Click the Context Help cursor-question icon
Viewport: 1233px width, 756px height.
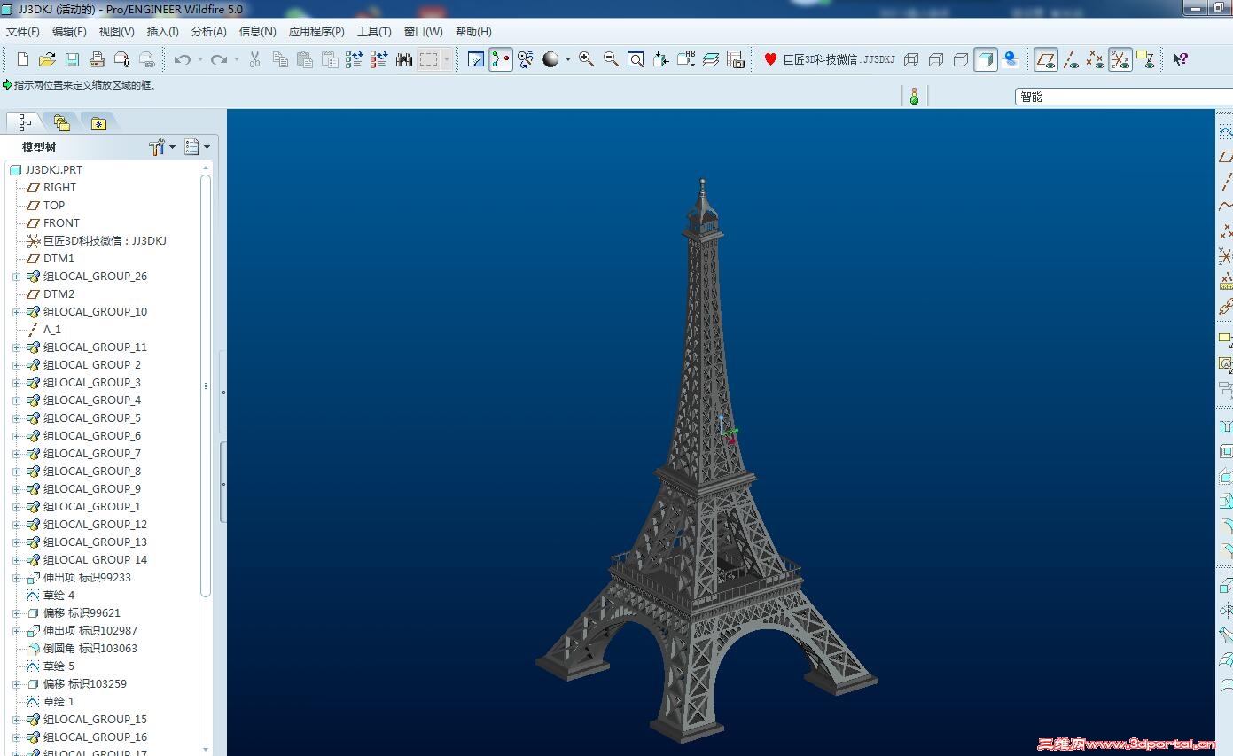click(1181, 59)
